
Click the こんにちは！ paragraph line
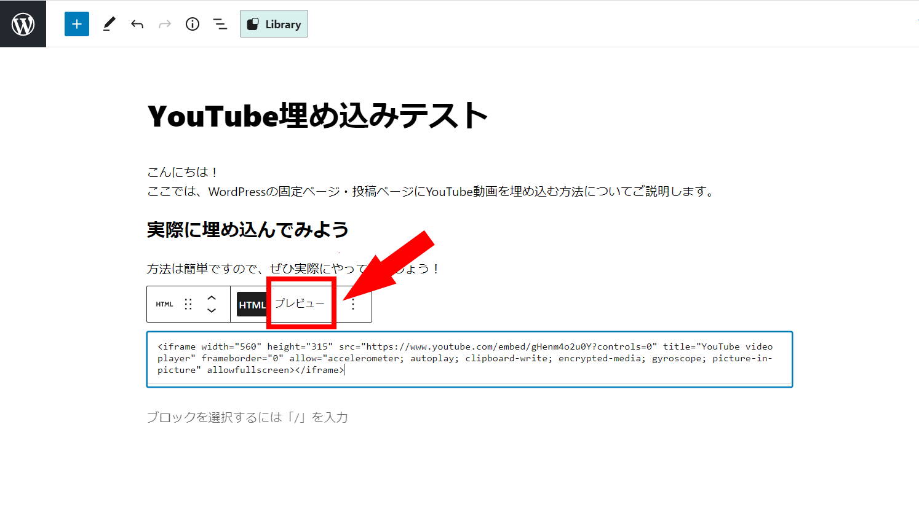pos(182,172)
